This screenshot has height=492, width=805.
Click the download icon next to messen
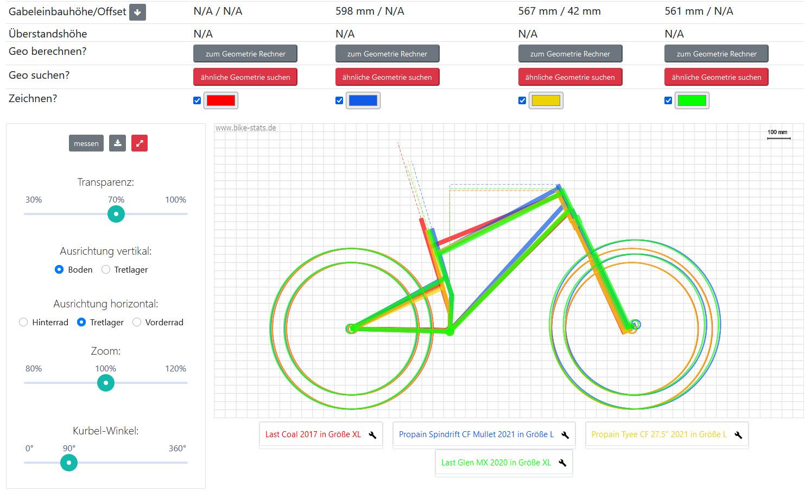(x=117, y=143)
